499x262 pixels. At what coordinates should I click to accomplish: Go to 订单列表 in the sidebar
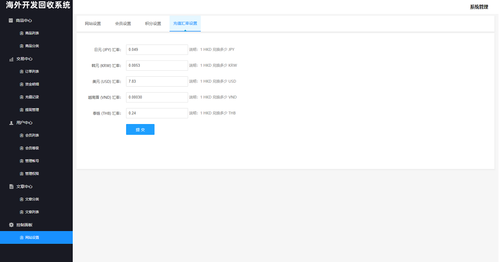tap(32, 72)
